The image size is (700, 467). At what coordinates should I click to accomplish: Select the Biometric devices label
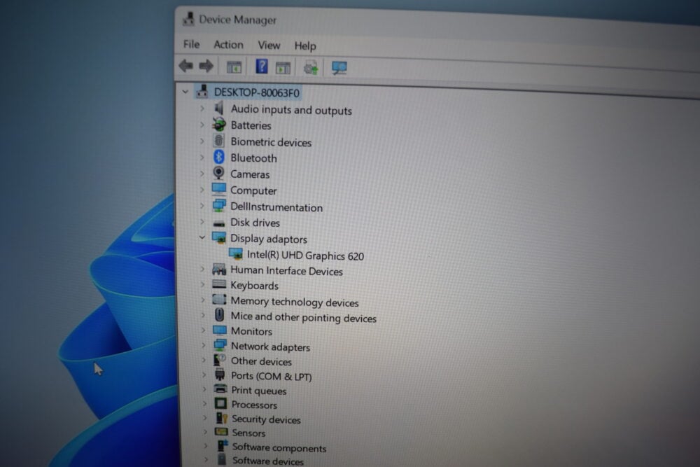click(x=271, y=142)
